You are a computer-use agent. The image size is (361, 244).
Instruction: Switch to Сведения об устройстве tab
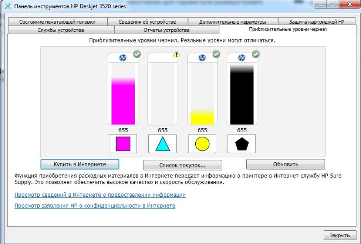click(x=147, y=22)
